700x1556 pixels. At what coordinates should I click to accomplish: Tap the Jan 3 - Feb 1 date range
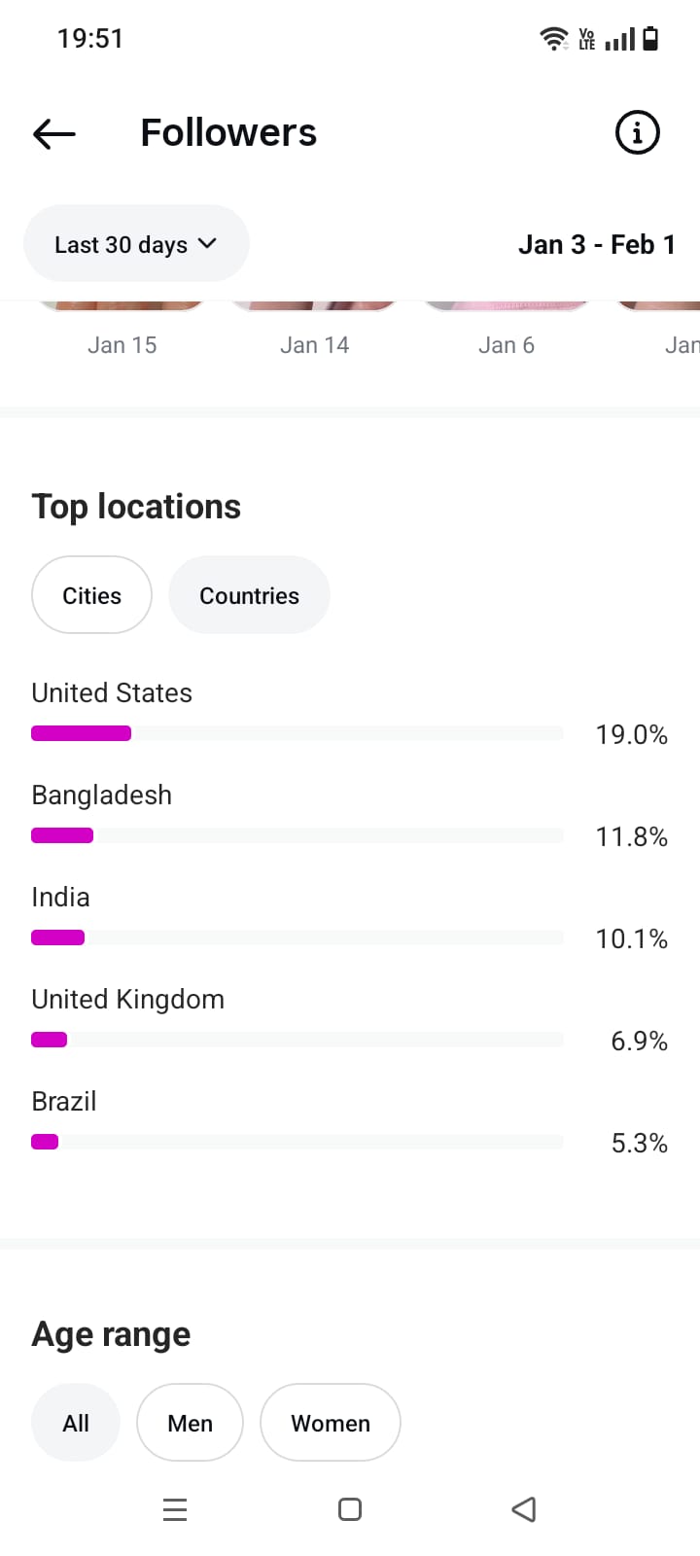pyautogui.click(x=596, y=244)
